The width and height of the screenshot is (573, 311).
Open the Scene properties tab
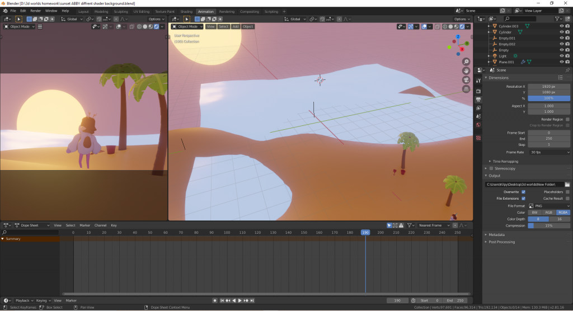(x=478, y=116)
